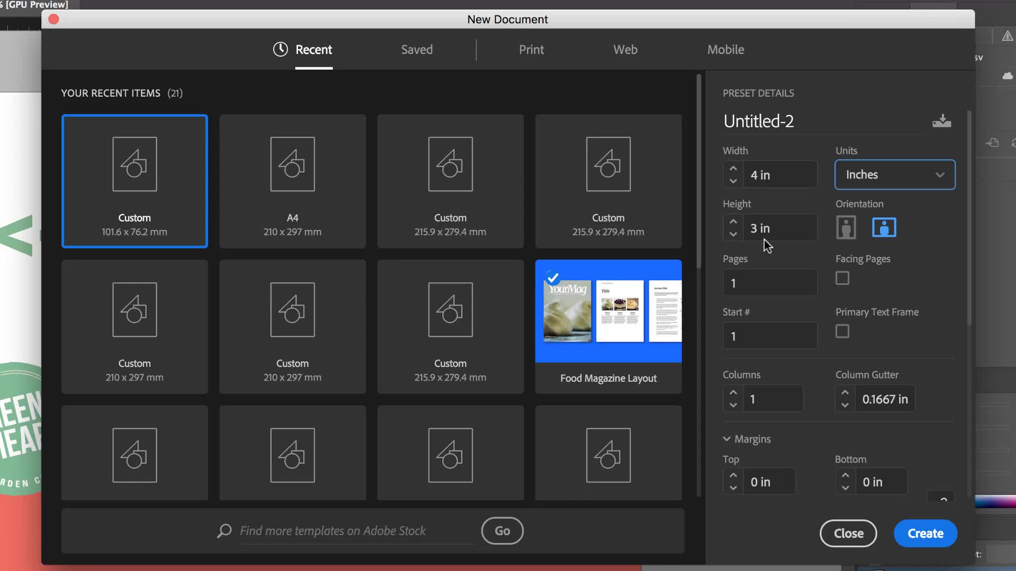Click the Top margin input field

[x=769, y=482]
